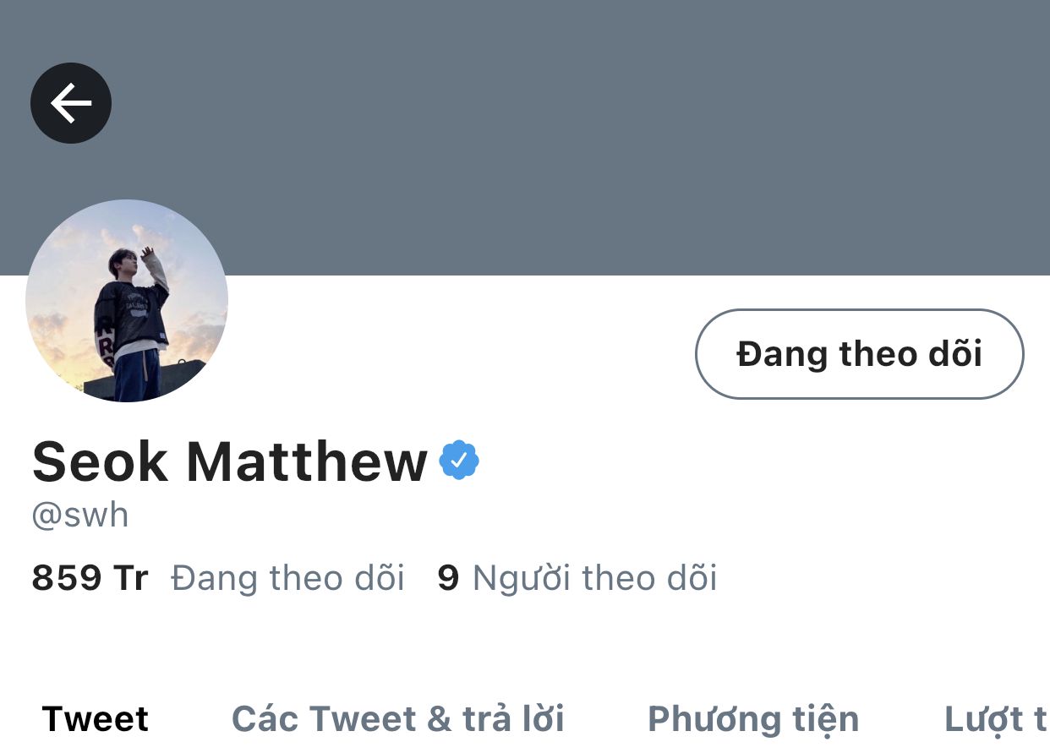The height and width of the screenshot is (753, 1050).
Task: Click the Seok Matthew display name
Action: point(230,461)
